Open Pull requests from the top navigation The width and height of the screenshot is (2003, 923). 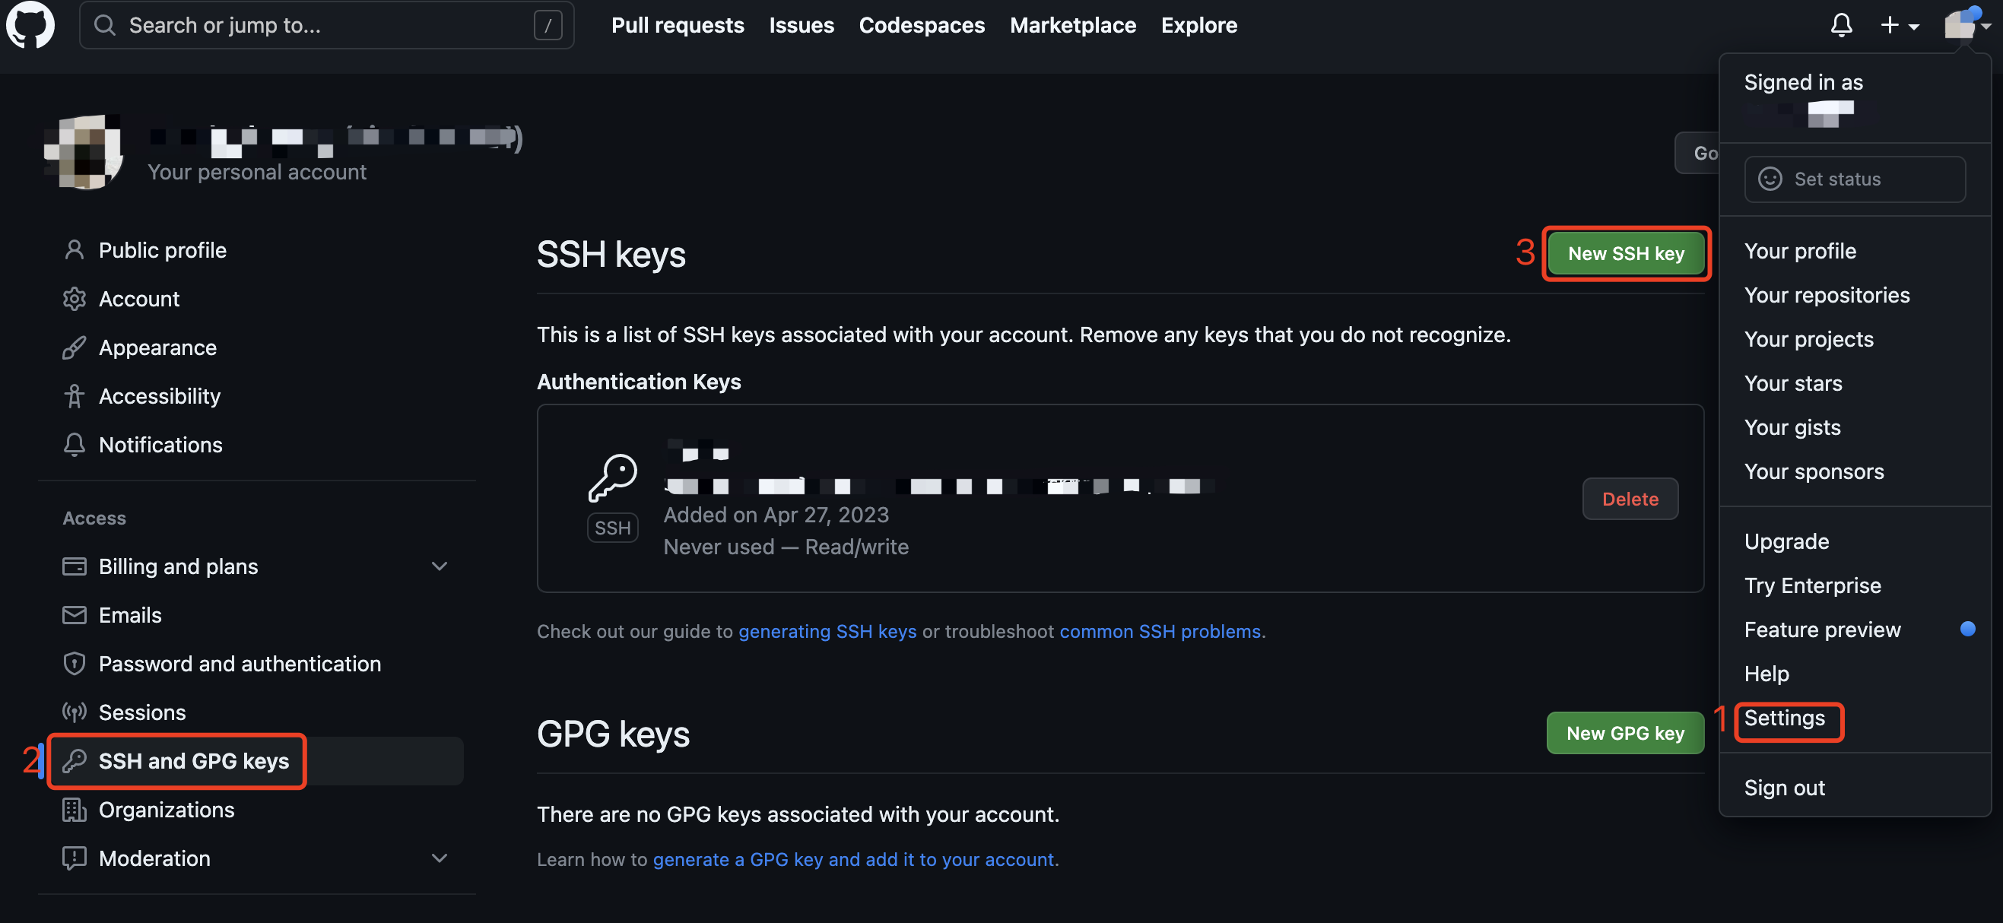coord(677,25)
